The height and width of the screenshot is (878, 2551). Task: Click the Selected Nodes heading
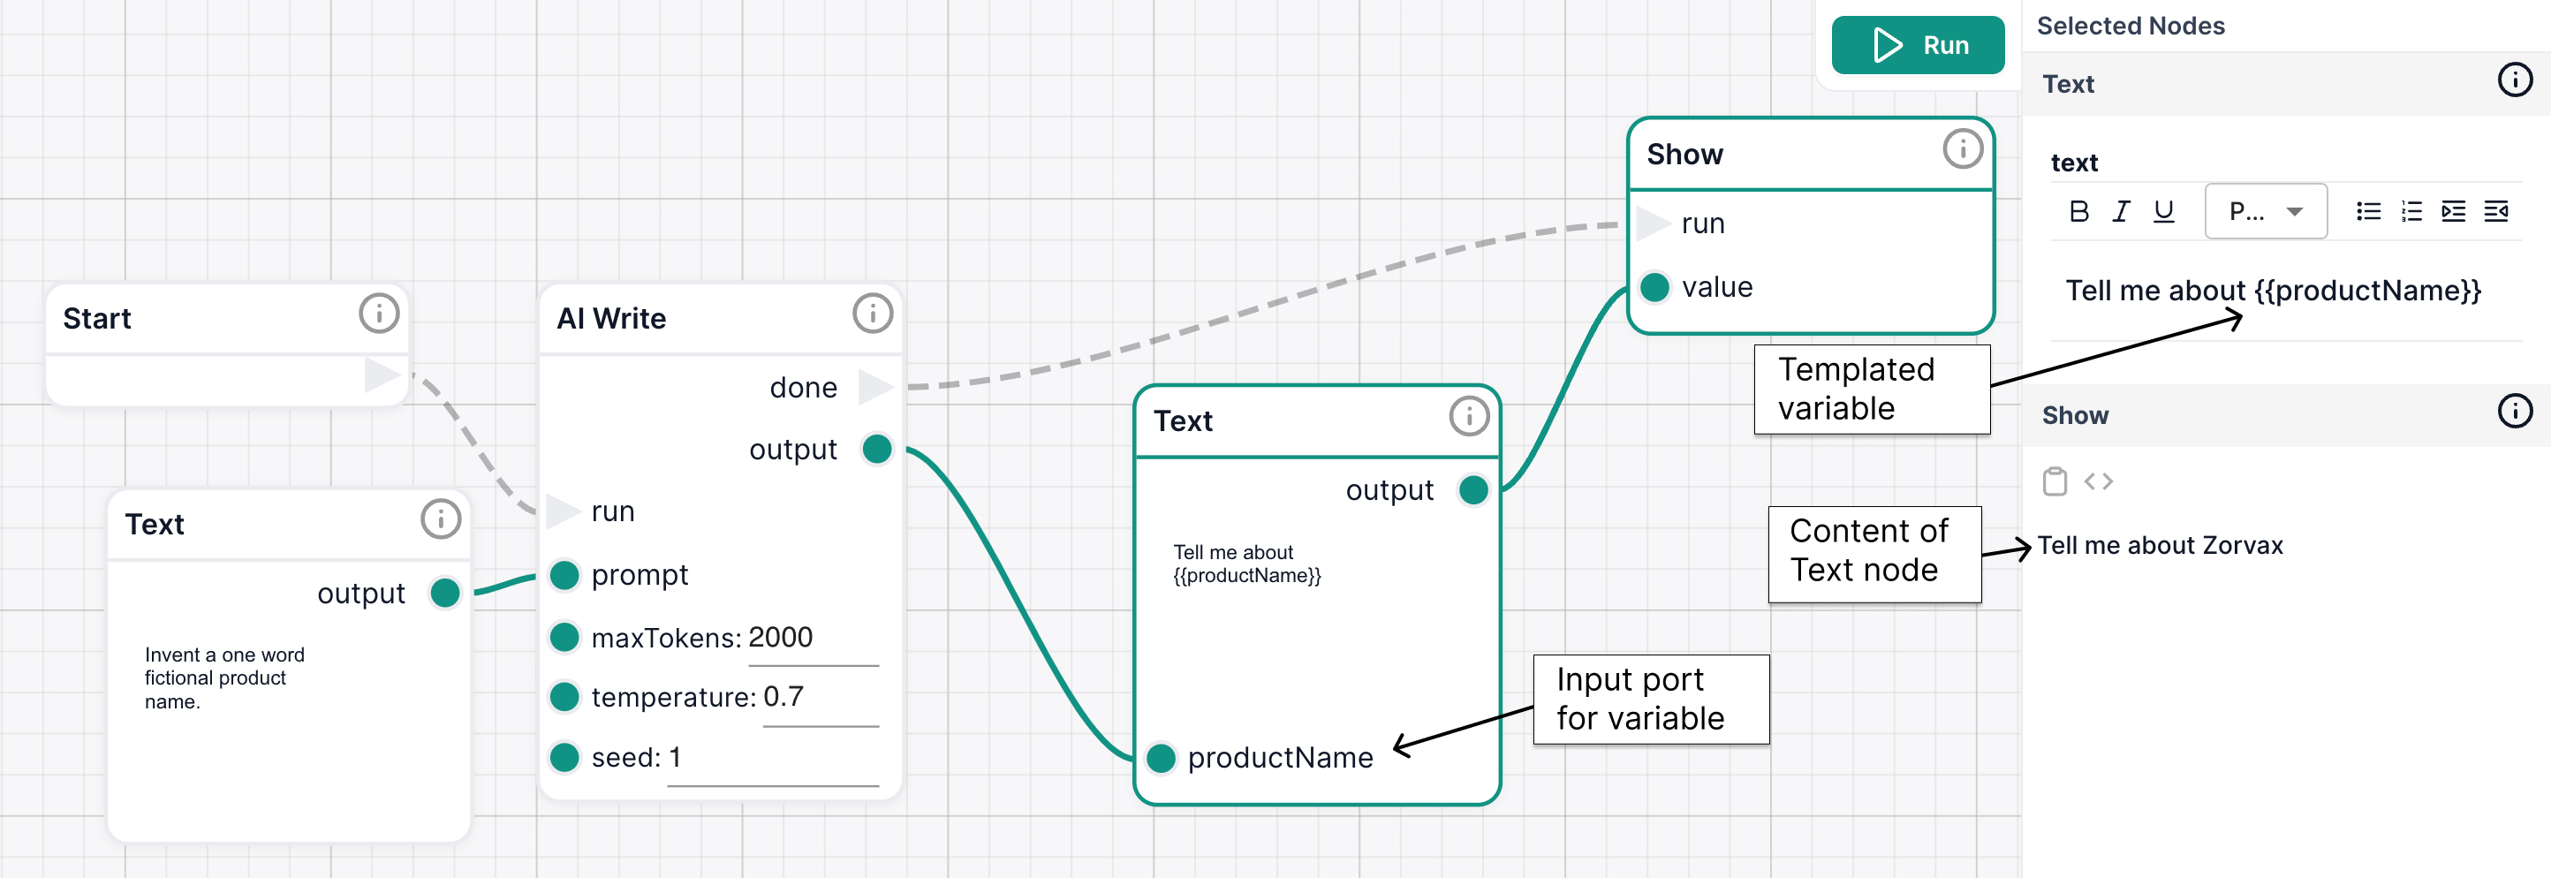(x=2131, y=26)
